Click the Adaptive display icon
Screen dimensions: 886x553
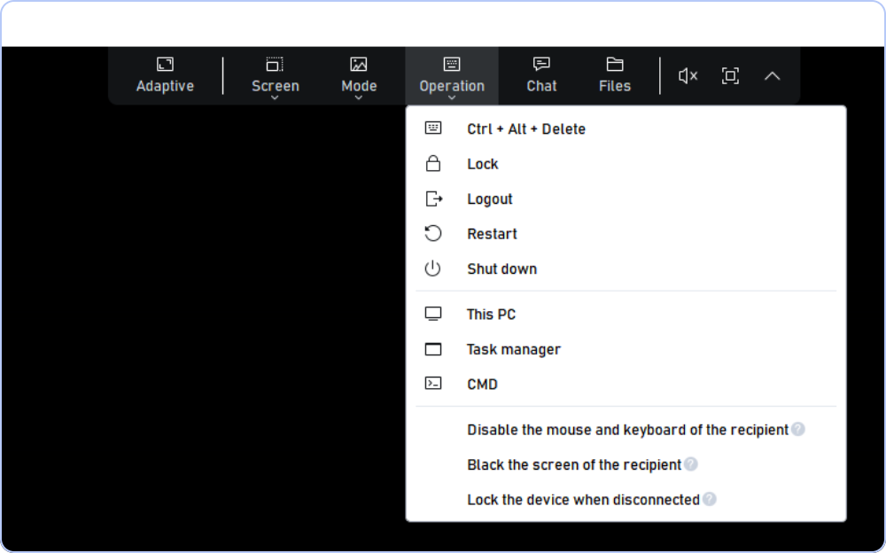(165, 65)
